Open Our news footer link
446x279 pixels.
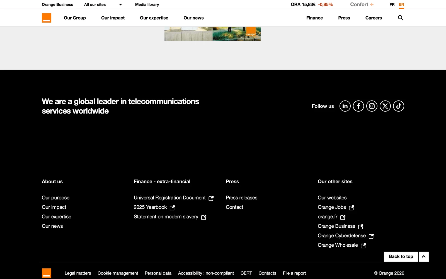click(52, 226)
